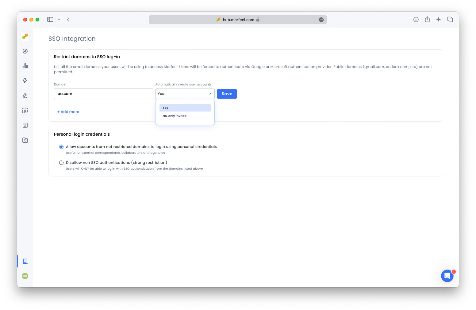Select the compass explore icon in sidebar
The height and width of the screenshot is (310, 476).
pyautogui.click(x=25, y=51)
